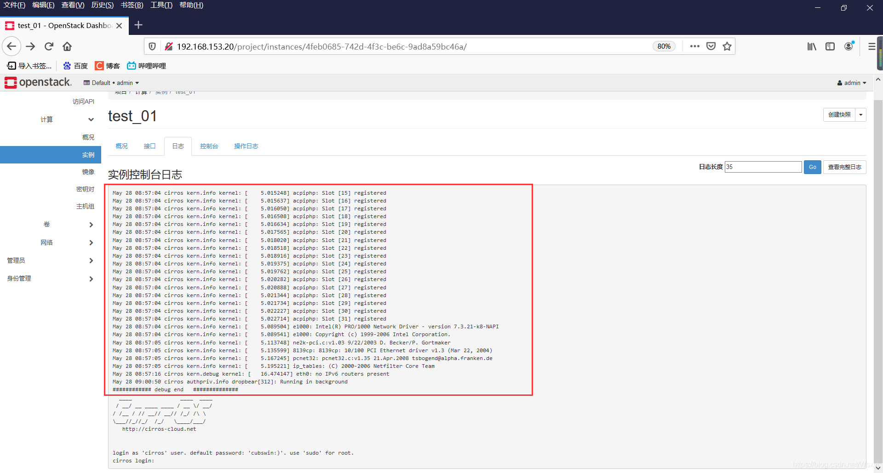Go forward in browser history
The image size is (883, 473).
(x=30, y=46)
